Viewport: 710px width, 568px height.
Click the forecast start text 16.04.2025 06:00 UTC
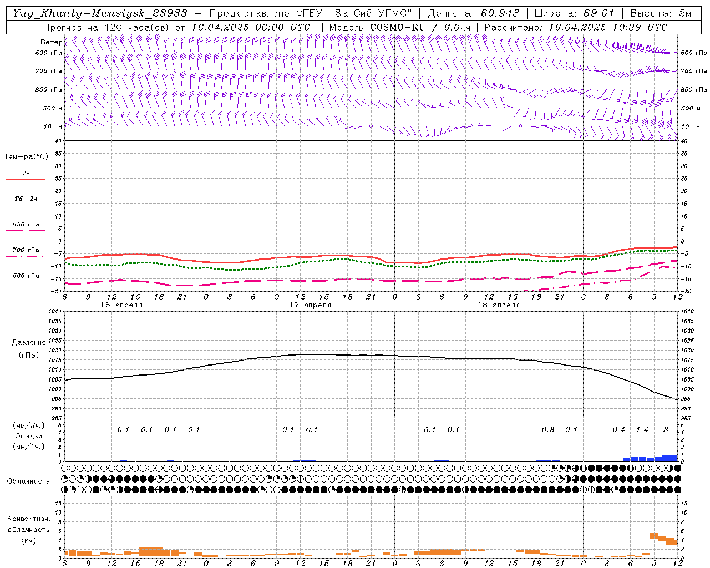[x=251, y=27]
